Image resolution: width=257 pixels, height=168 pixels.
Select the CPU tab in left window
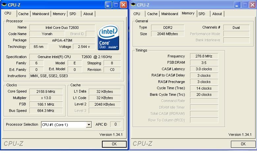point(8,13)
